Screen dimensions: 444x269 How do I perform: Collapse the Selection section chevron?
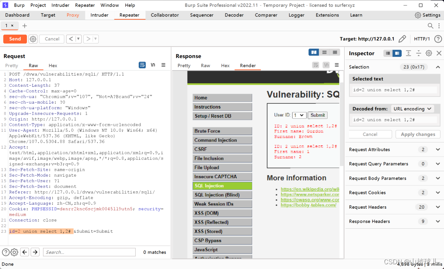click(x=438, y=67)
